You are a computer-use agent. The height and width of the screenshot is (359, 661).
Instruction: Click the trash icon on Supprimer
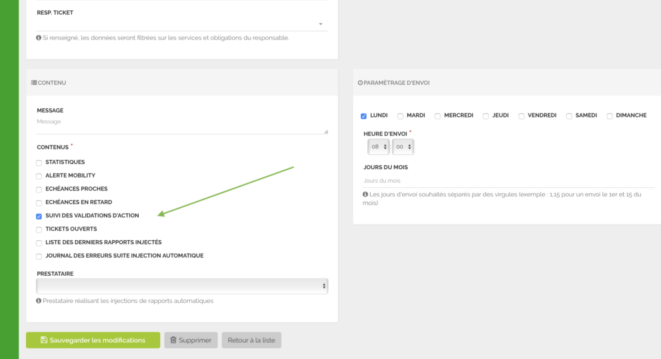coord(173,340)
